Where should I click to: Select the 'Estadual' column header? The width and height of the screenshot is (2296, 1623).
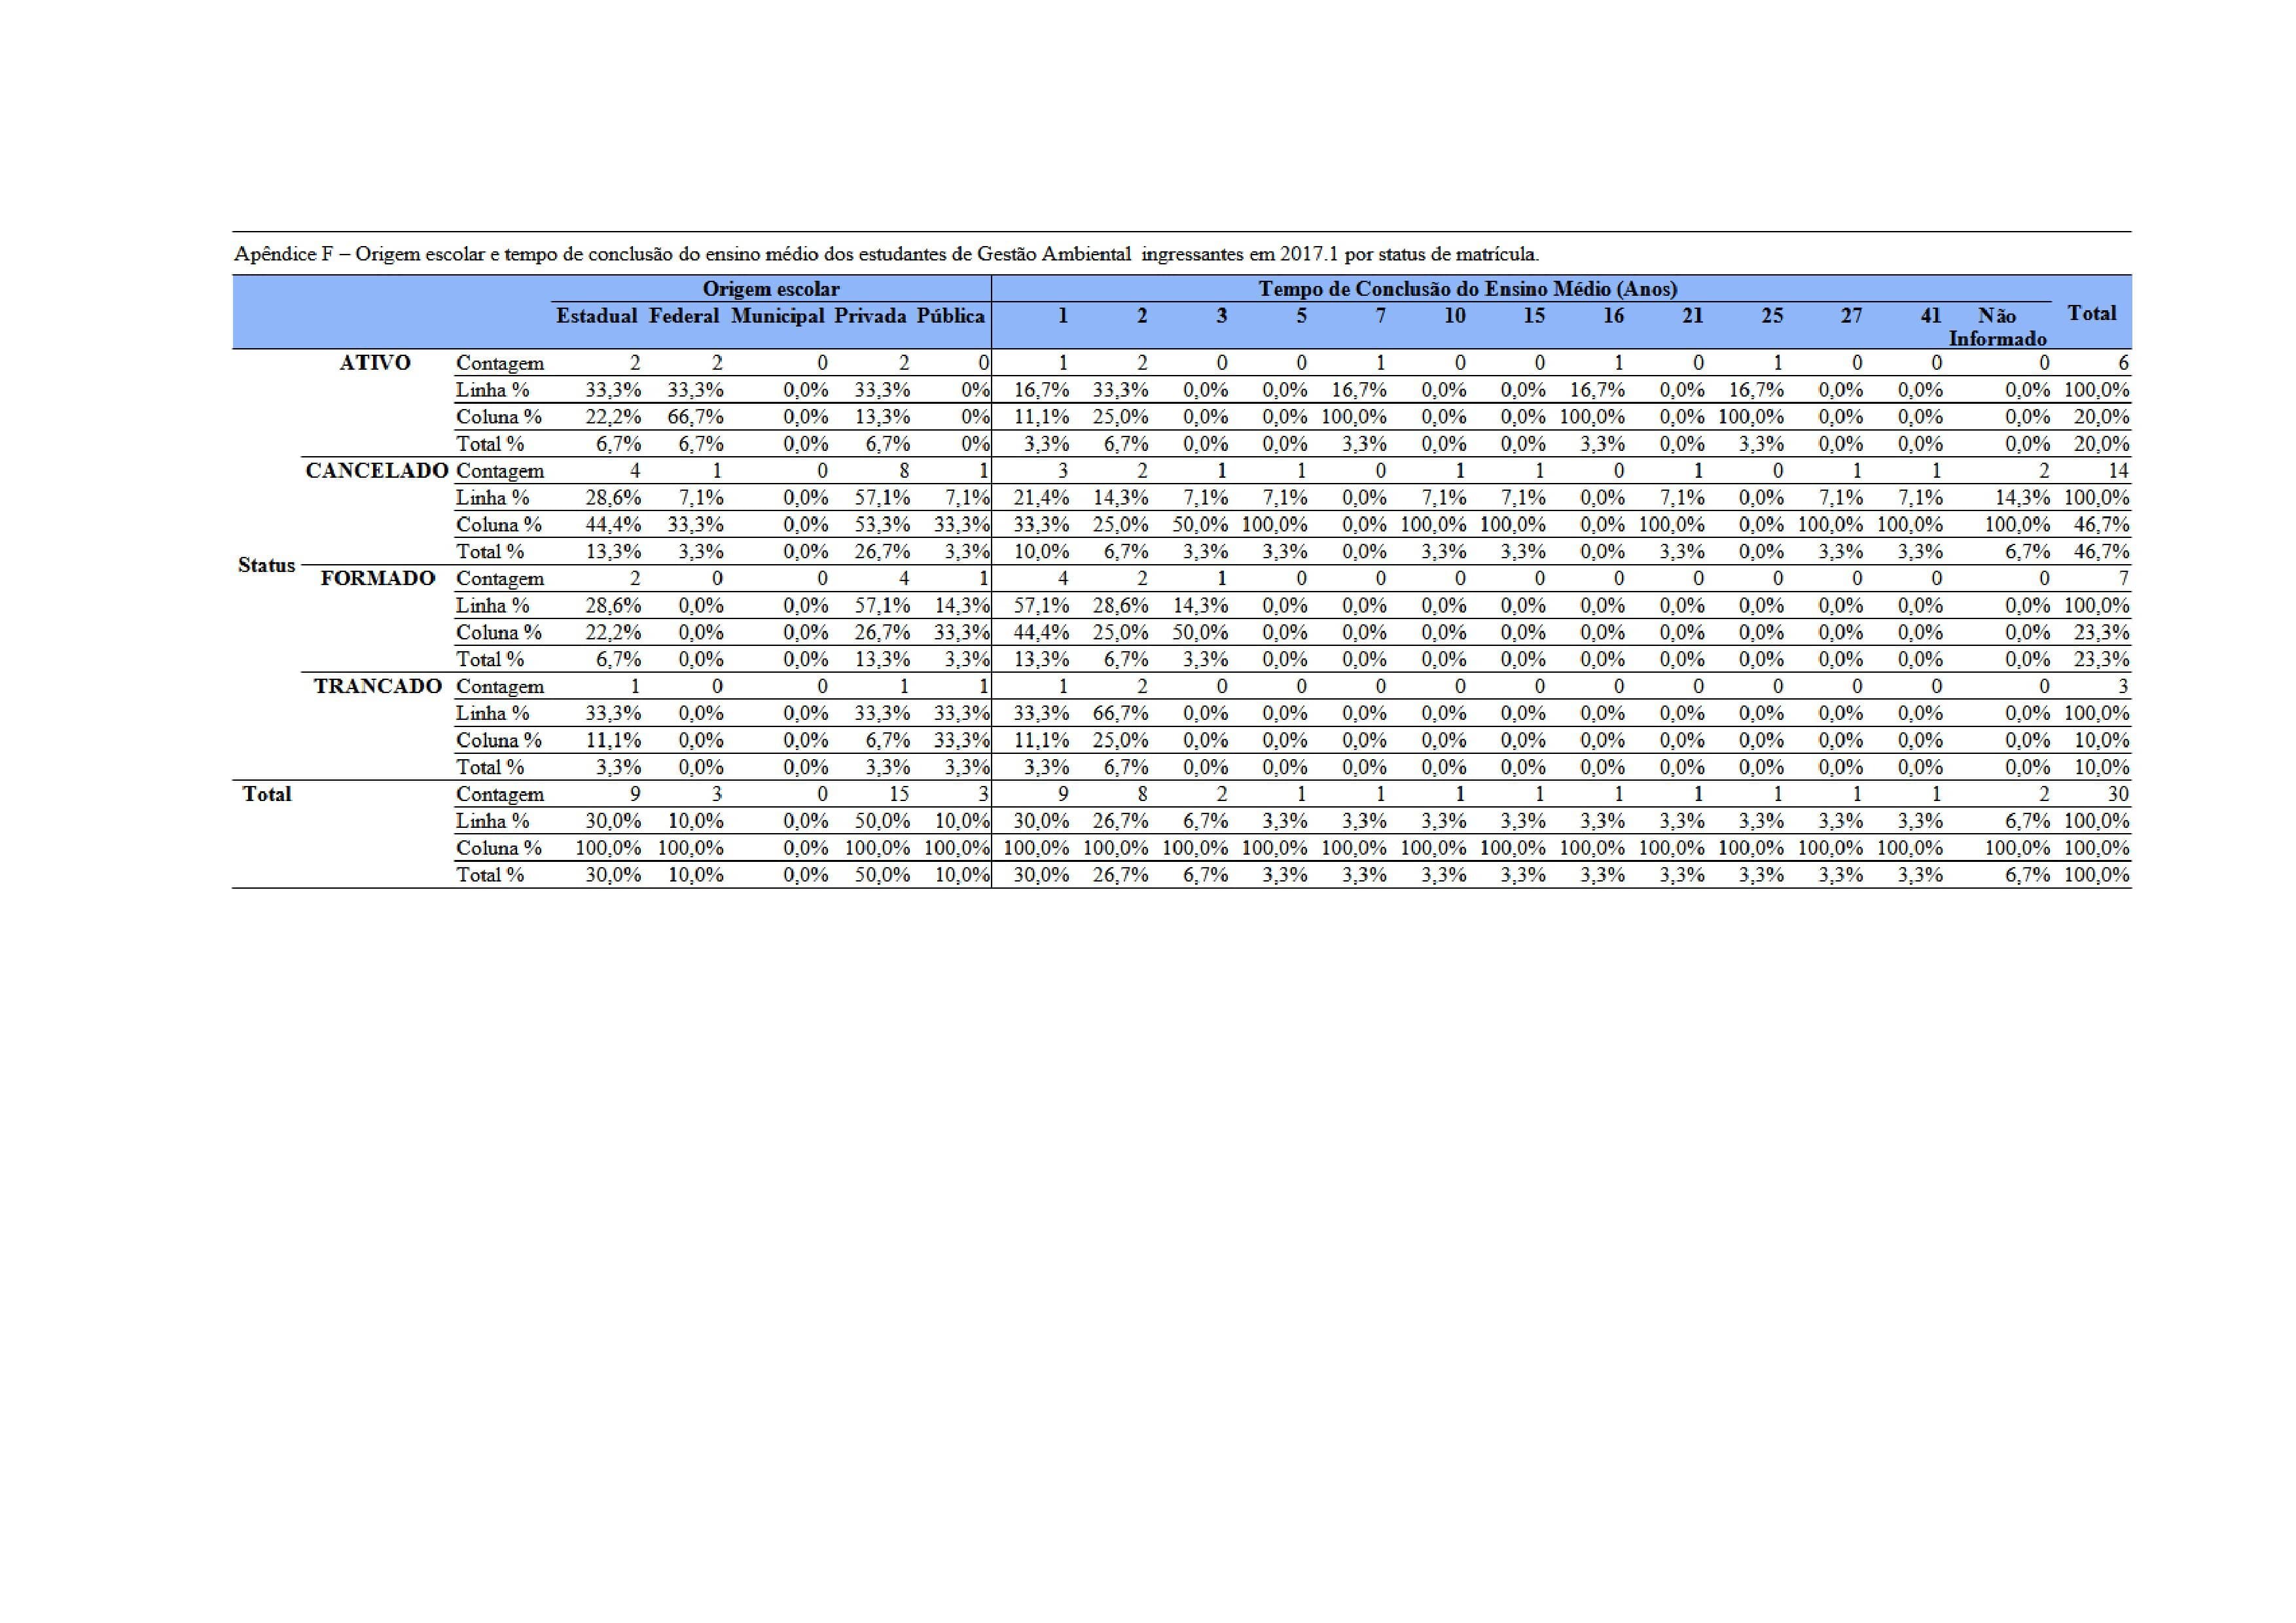596,316
